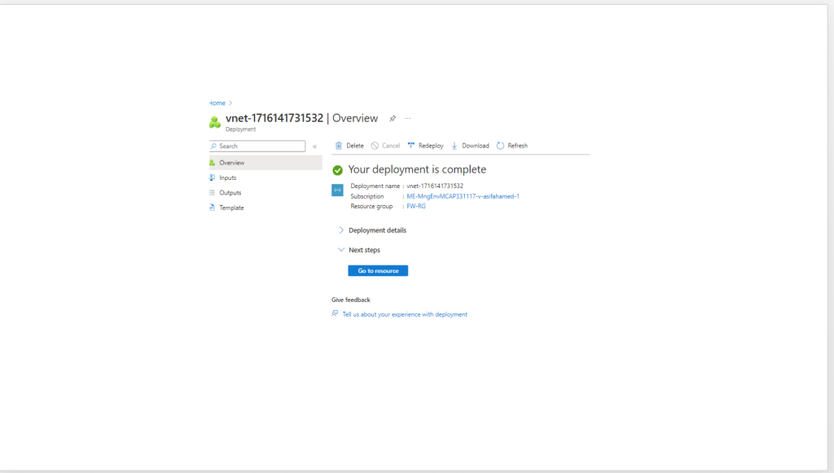Open the Inputs menu item
834x473 pixels.
point(227,177)
